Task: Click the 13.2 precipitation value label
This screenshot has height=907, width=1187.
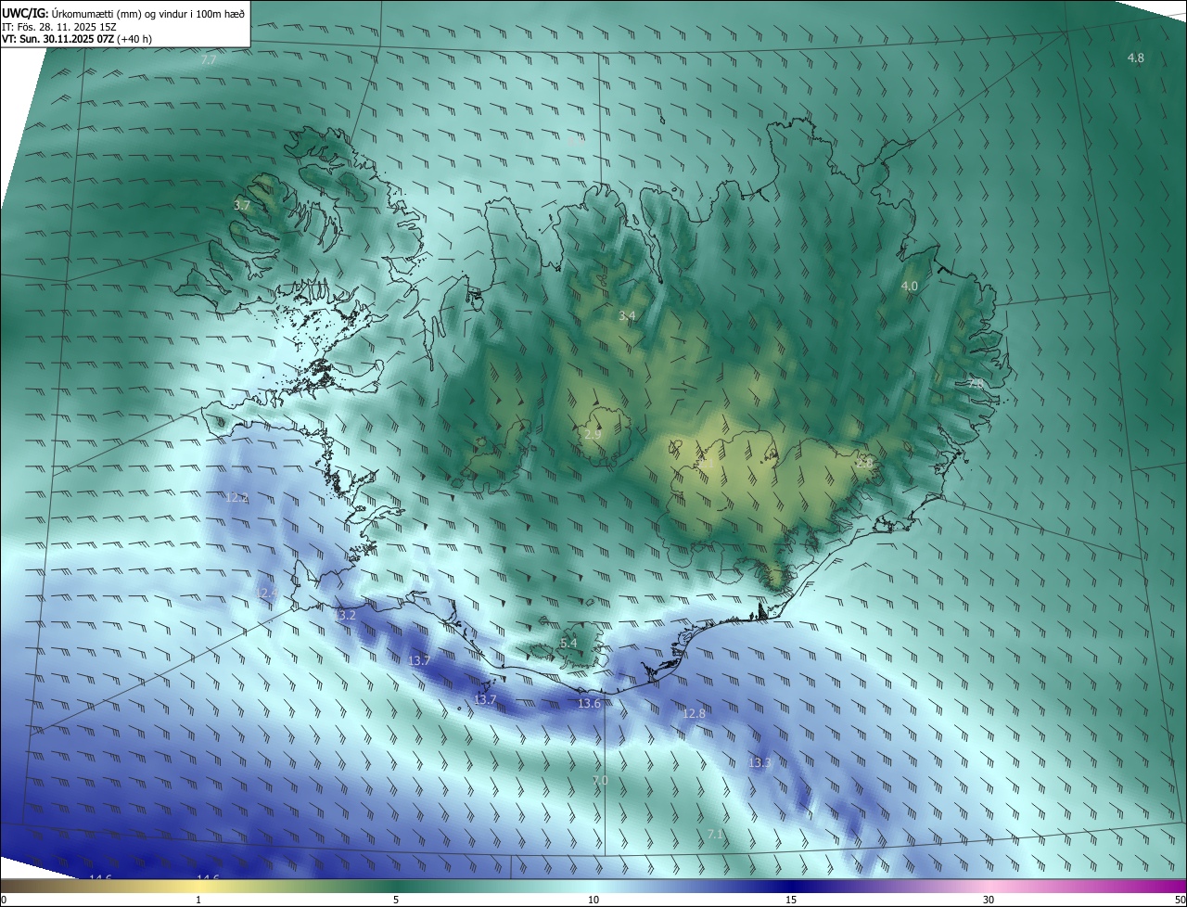Action: click(x=344, y=614)
